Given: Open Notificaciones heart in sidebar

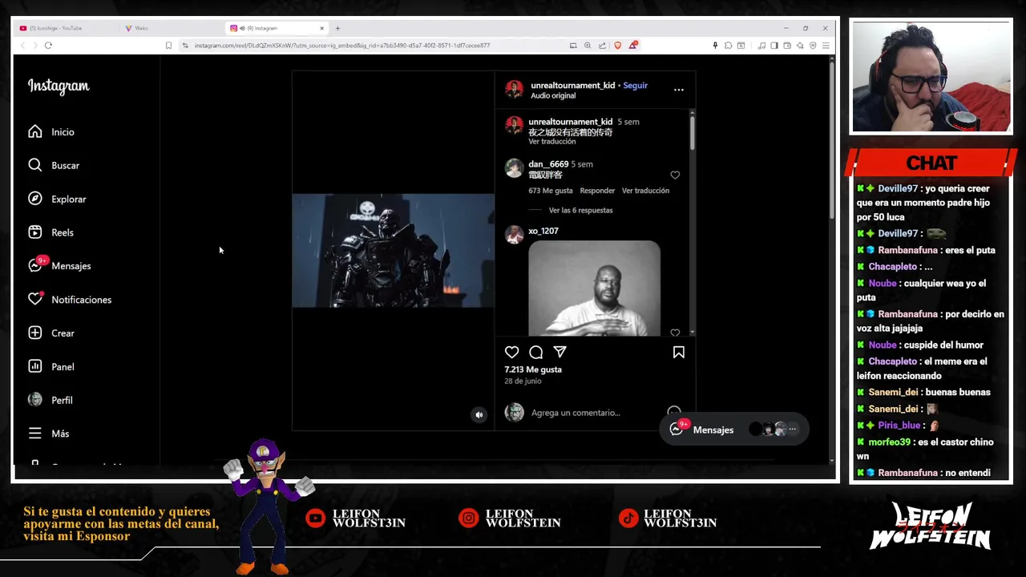Looking at the screenshot, I should click(70, 299).
